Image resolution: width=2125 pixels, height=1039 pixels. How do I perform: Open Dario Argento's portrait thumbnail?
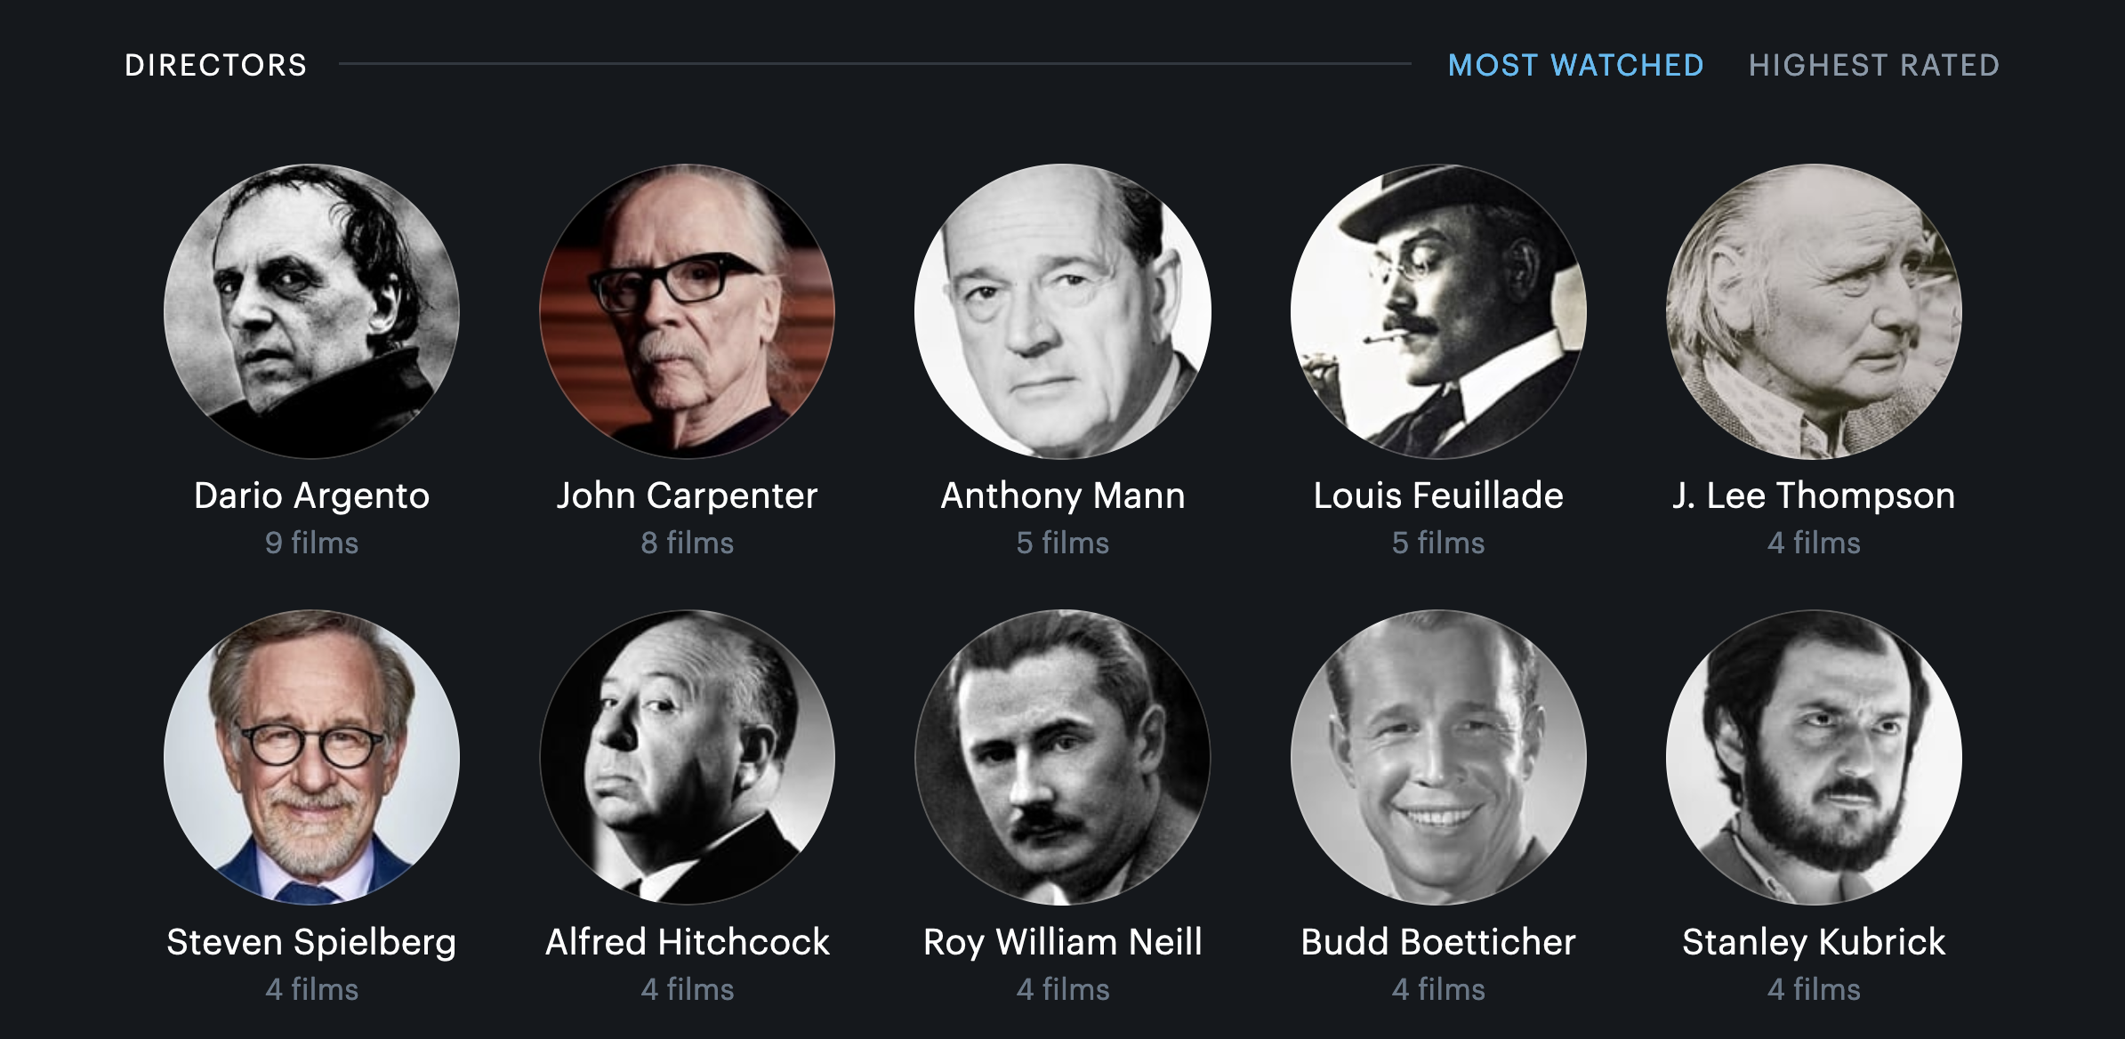pyautogui.click(x=311, y=311)
